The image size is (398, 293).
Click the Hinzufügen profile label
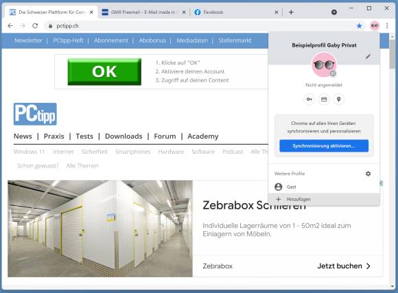(x=298, y=199)
